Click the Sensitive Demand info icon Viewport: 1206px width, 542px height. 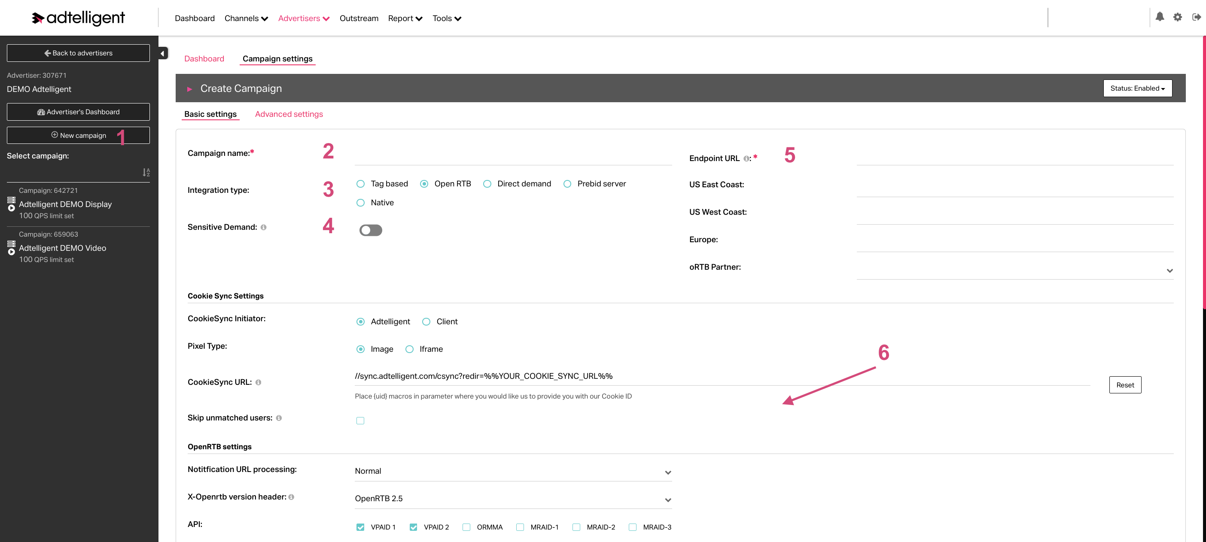(x=264, y=228)
